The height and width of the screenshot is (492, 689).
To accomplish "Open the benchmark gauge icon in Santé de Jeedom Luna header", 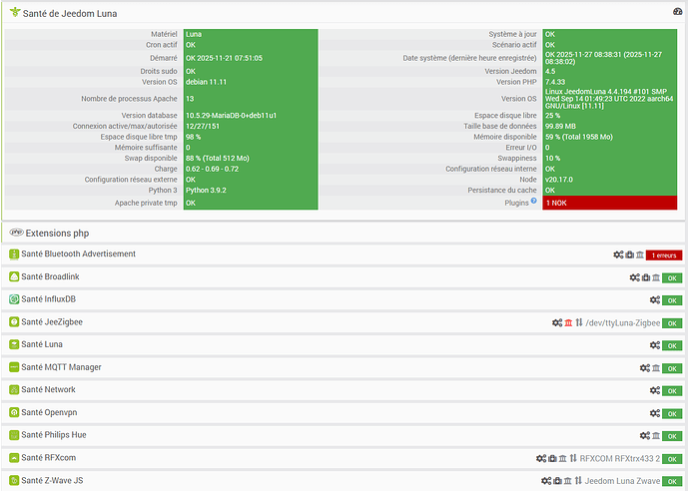I will point(677,12).
